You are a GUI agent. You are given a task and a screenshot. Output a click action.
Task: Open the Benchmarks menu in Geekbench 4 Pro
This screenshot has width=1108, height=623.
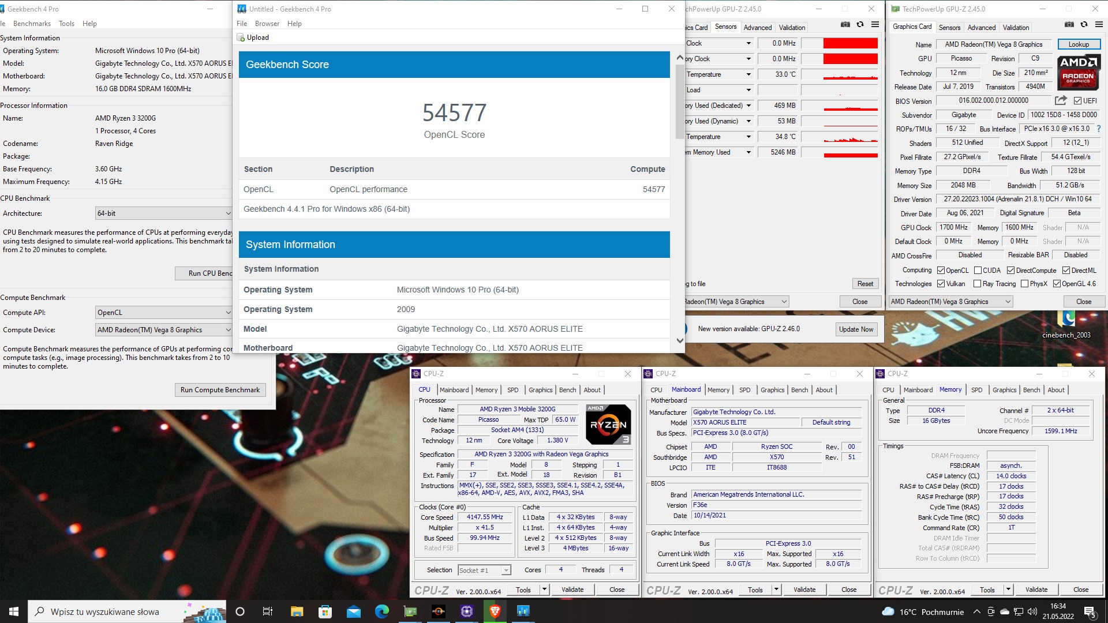pos(32,24)
